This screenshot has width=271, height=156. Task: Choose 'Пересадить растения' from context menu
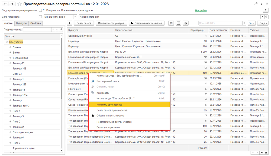pyautogui.click(x=108, y=127)
